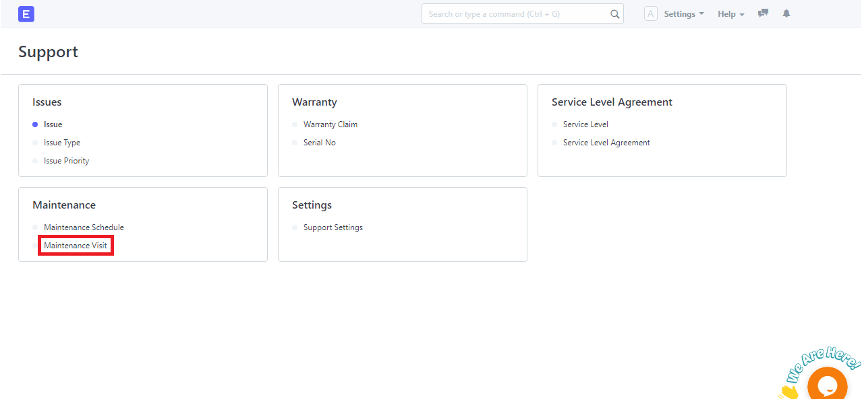Open Service Level Agreement link
864x399 pixels.
click(606, 143)
